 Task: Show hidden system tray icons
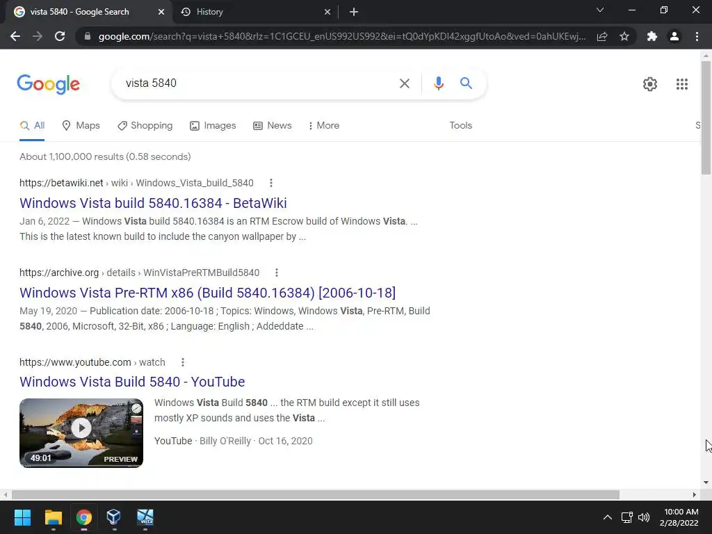coord(608,517)
